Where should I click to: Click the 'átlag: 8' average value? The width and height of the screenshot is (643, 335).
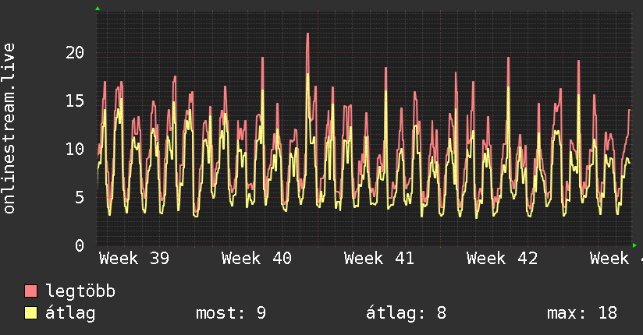[406, 313]
